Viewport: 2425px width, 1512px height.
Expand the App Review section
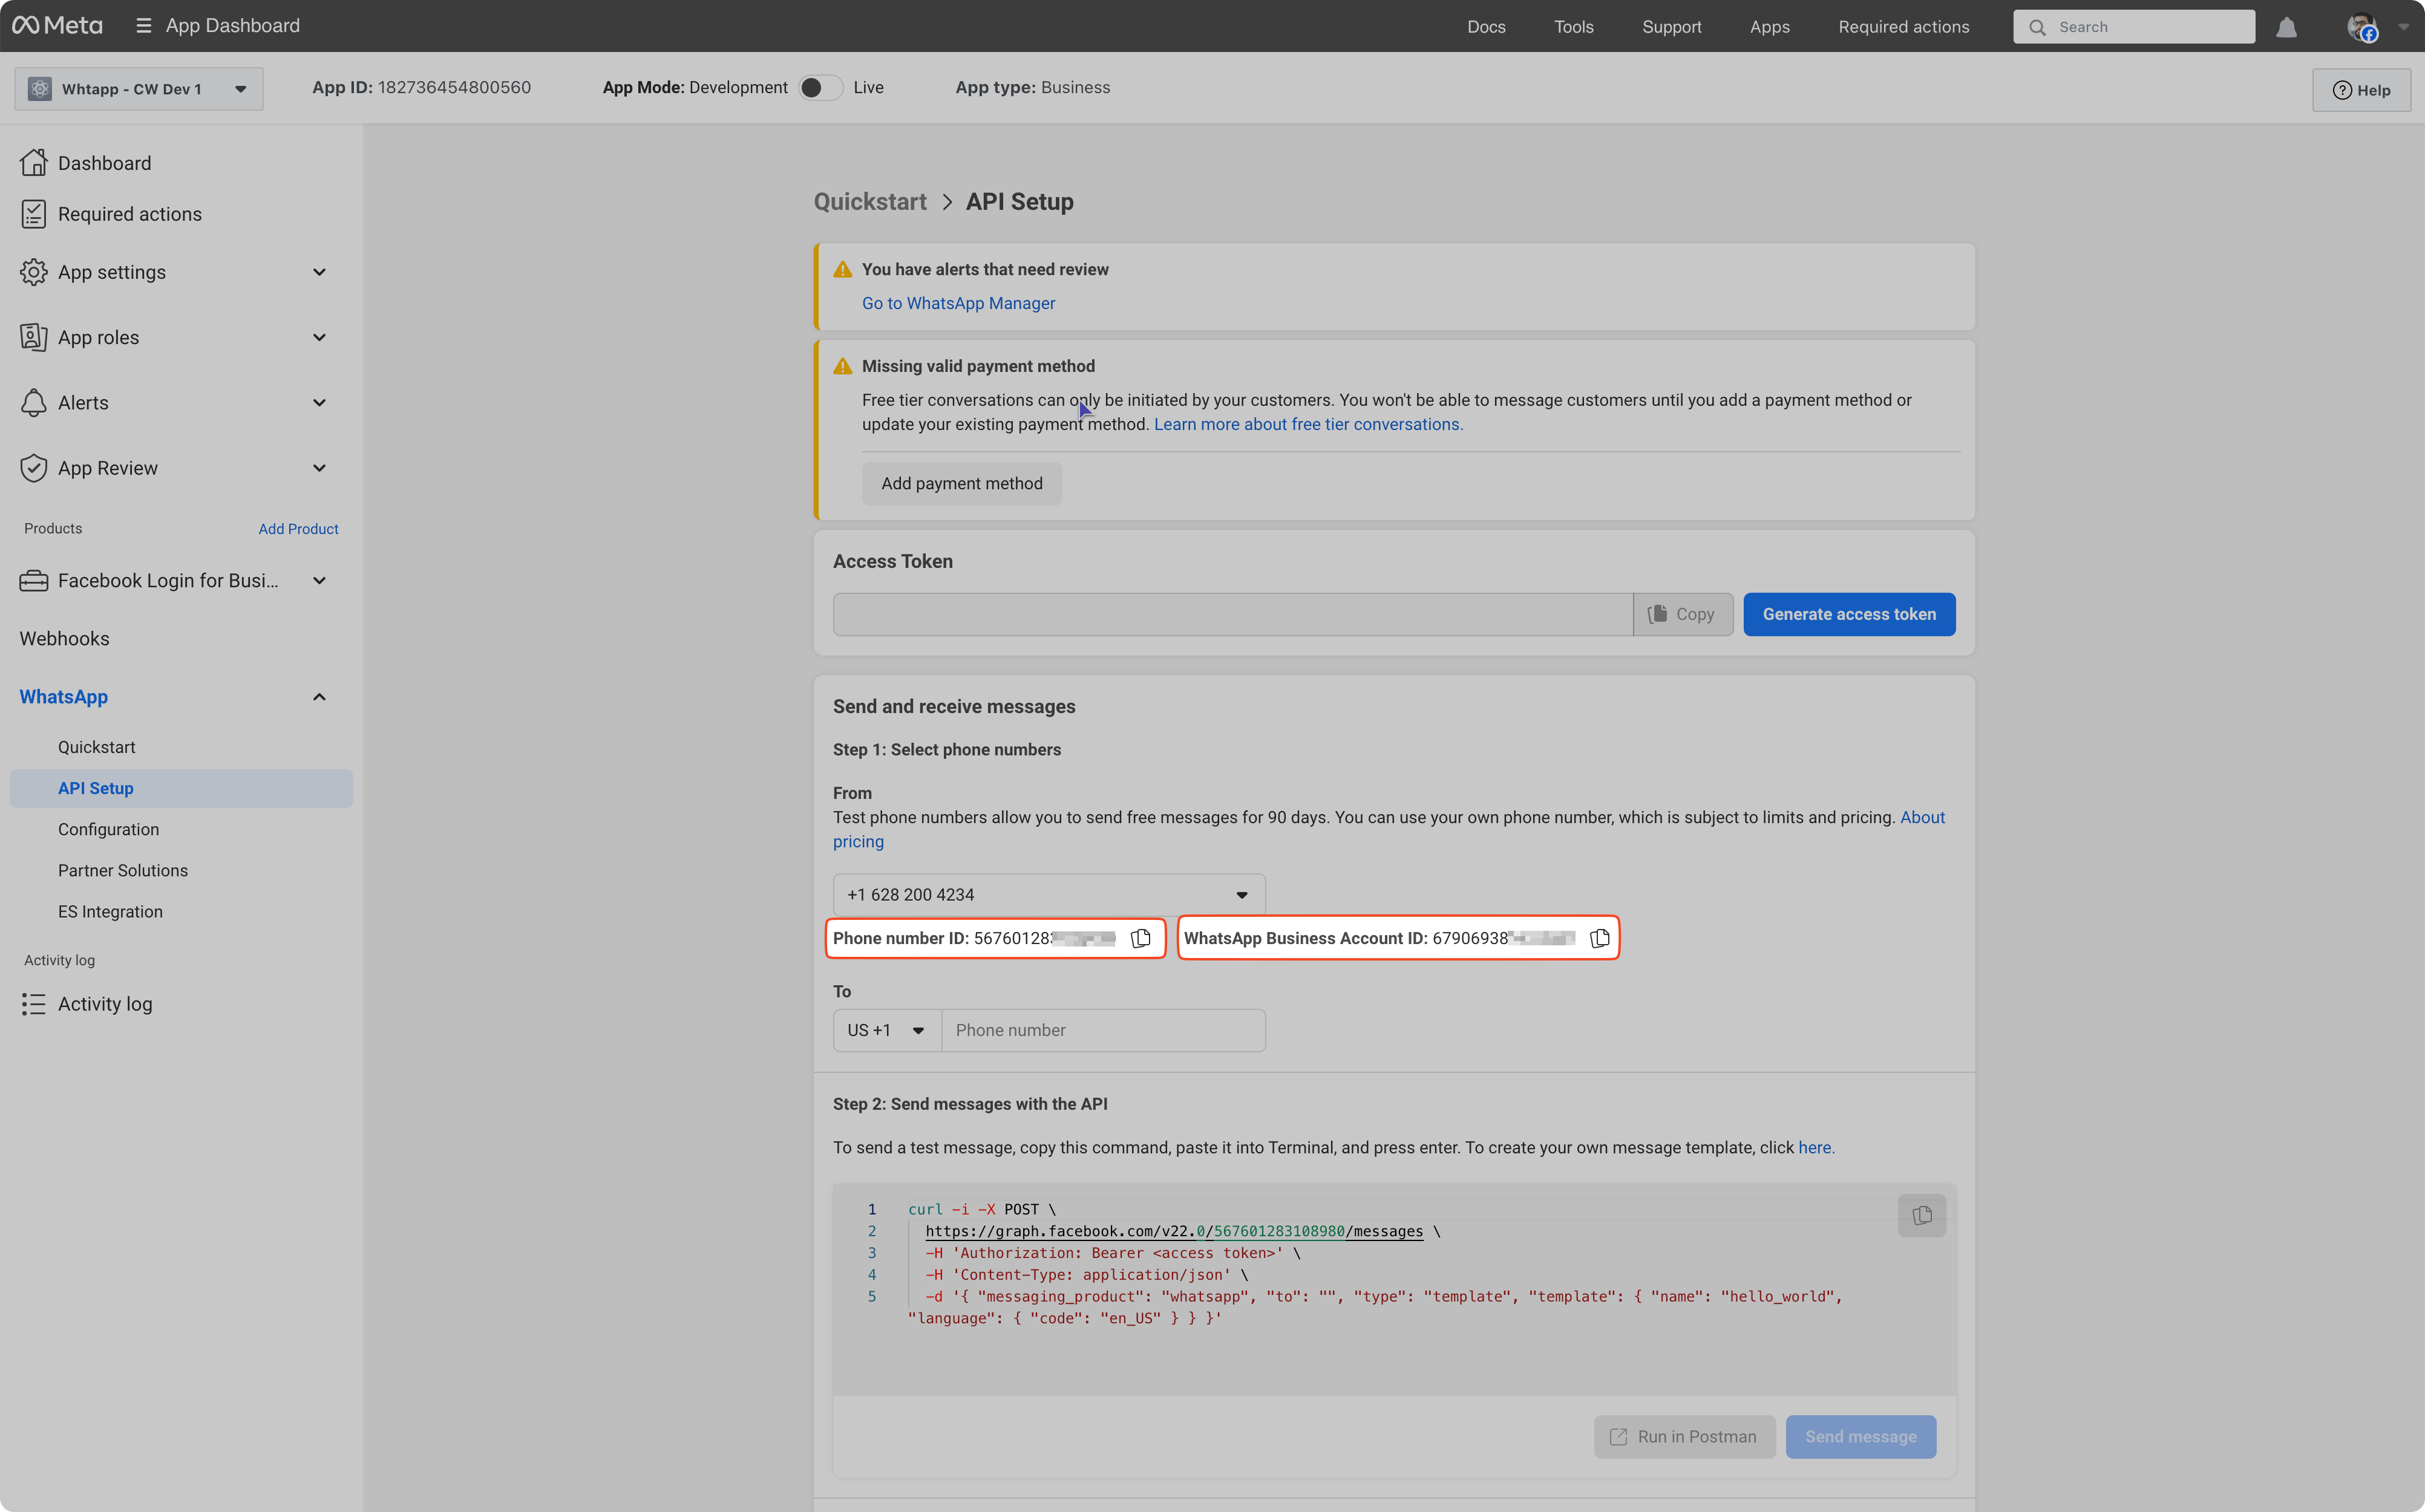coord(319,468)
